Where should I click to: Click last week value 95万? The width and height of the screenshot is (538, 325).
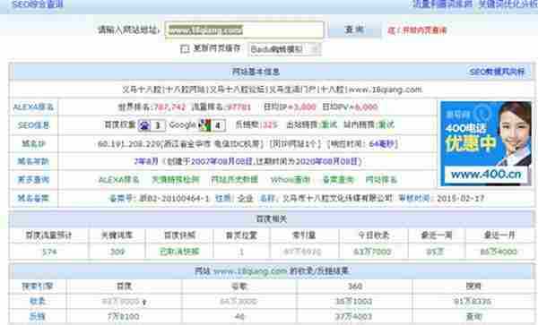(x=436, y=252)
